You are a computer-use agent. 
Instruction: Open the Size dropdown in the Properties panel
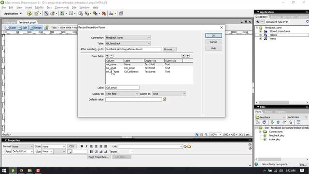click(x=47, y=151)
